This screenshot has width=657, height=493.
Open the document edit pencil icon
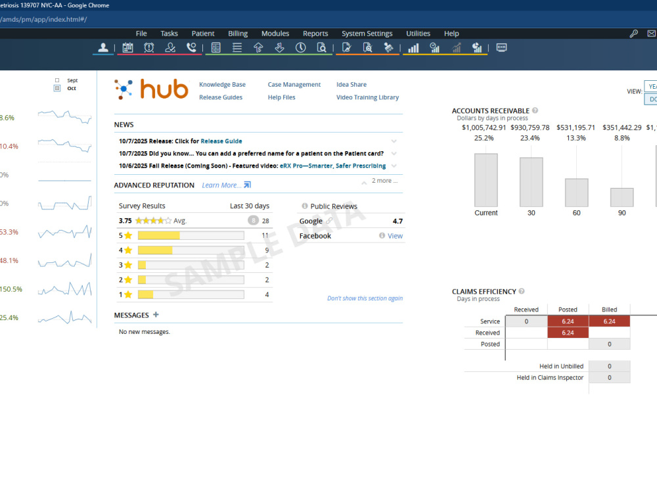[x=346, y=48]
